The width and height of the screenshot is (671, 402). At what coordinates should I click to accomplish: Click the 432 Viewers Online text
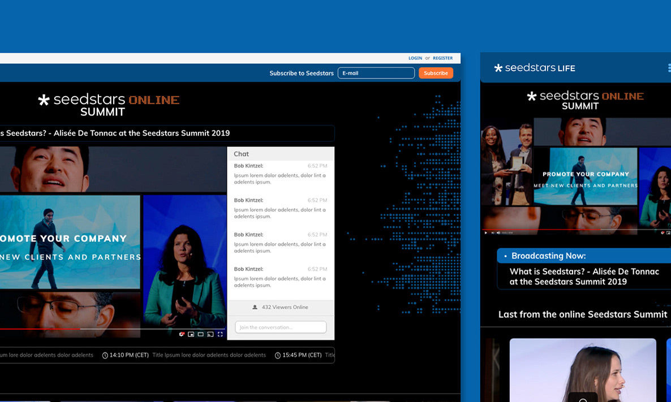click(285, 307)
